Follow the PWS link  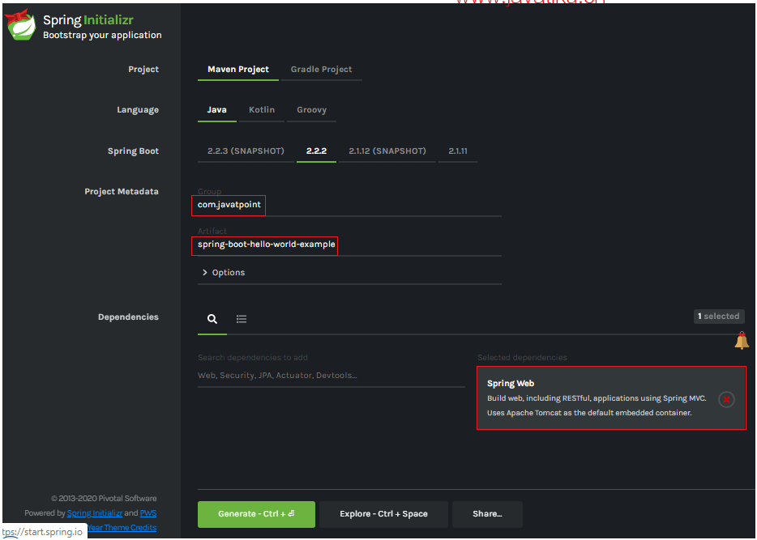tap(148, 513)
